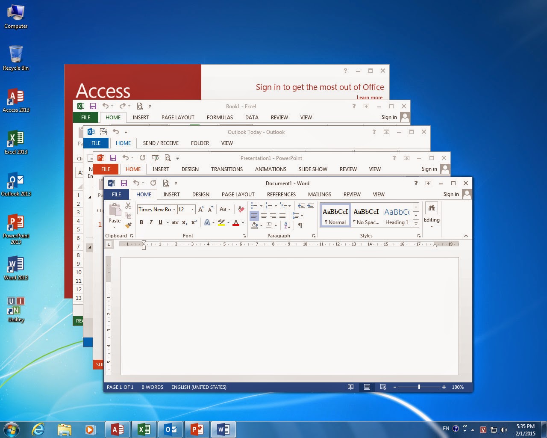Viewport: 547px width, 438px height.
Task: Open the bullet list style dropdown arrow
Action: click(x=261, y=206)
